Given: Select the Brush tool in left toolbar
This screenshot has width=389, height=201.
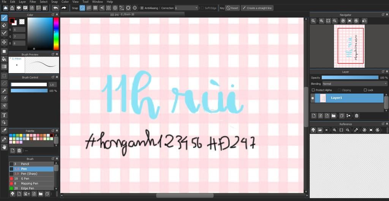Looking at the screenshot, I should 4,18.
